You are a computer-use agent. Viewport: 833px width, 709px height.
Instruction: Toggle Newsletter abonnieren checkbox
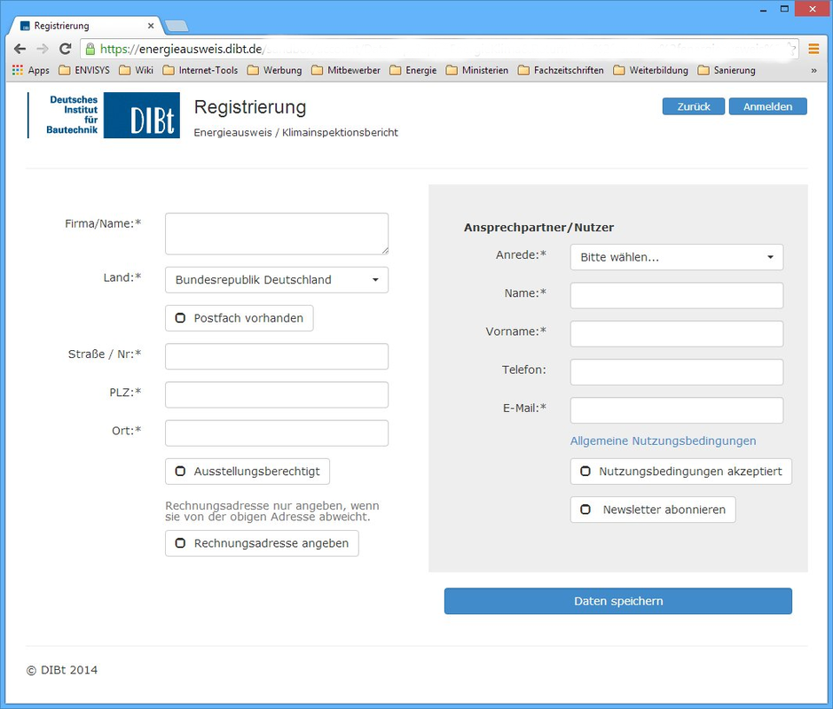(585, 510)
